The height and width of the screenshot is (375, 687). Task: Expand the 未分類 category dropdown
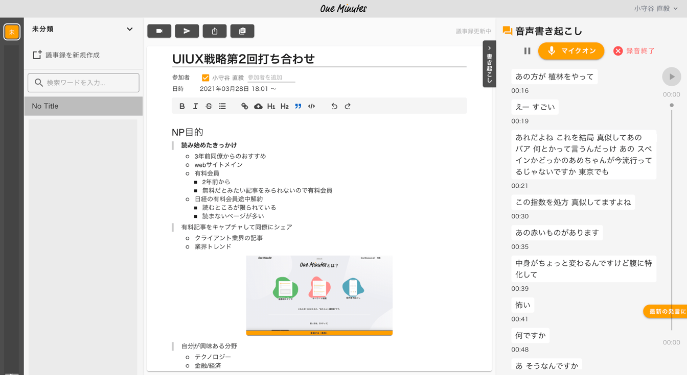tap(129, 29)
